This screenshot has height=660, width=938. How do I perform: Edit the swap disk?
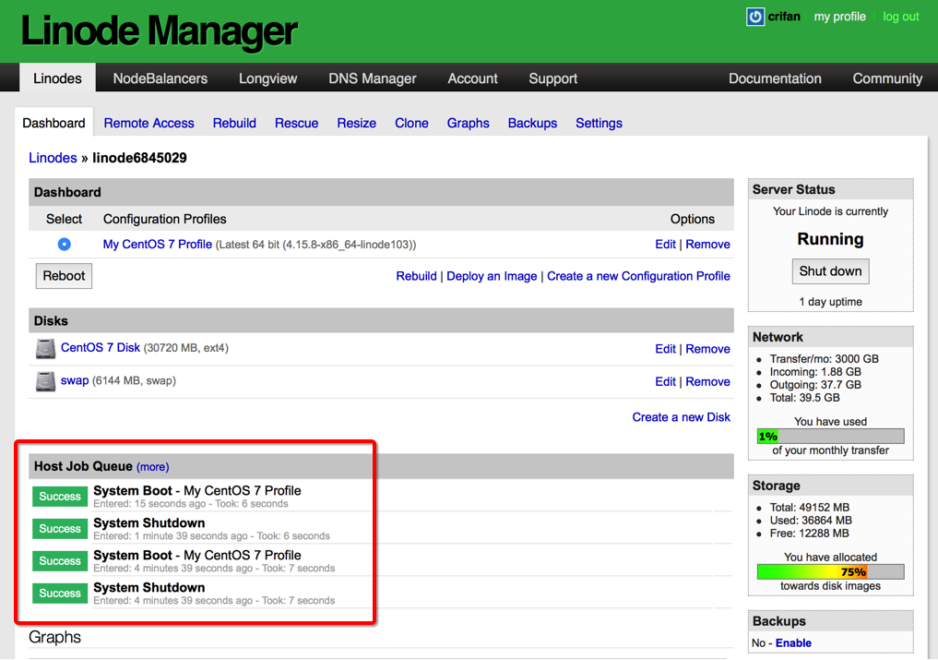665,381
